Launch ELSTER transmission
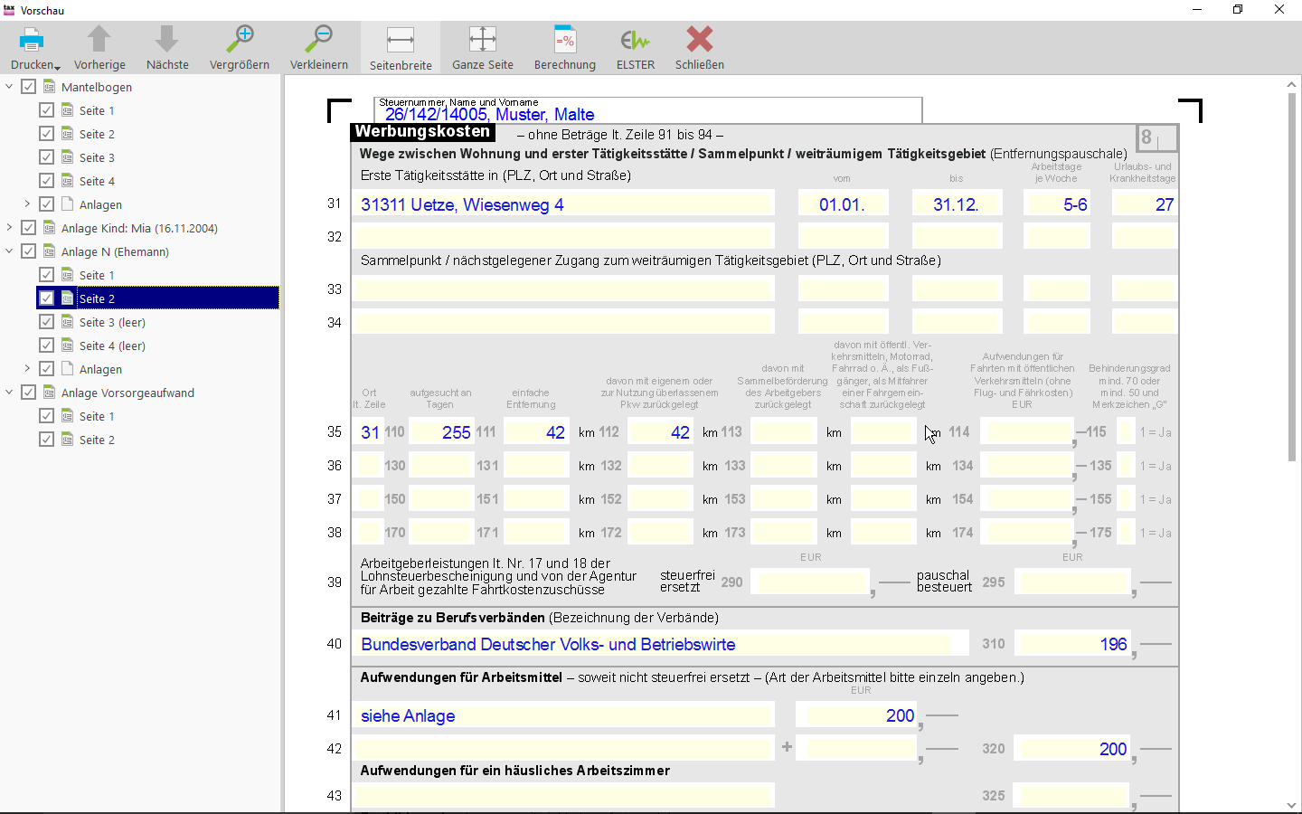This screenshot has height=814, width=1302. pos(636,48)
